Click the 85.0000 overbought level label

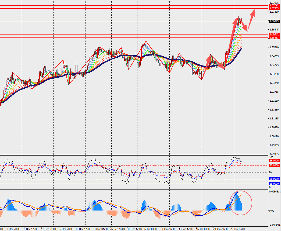point(274,161)
